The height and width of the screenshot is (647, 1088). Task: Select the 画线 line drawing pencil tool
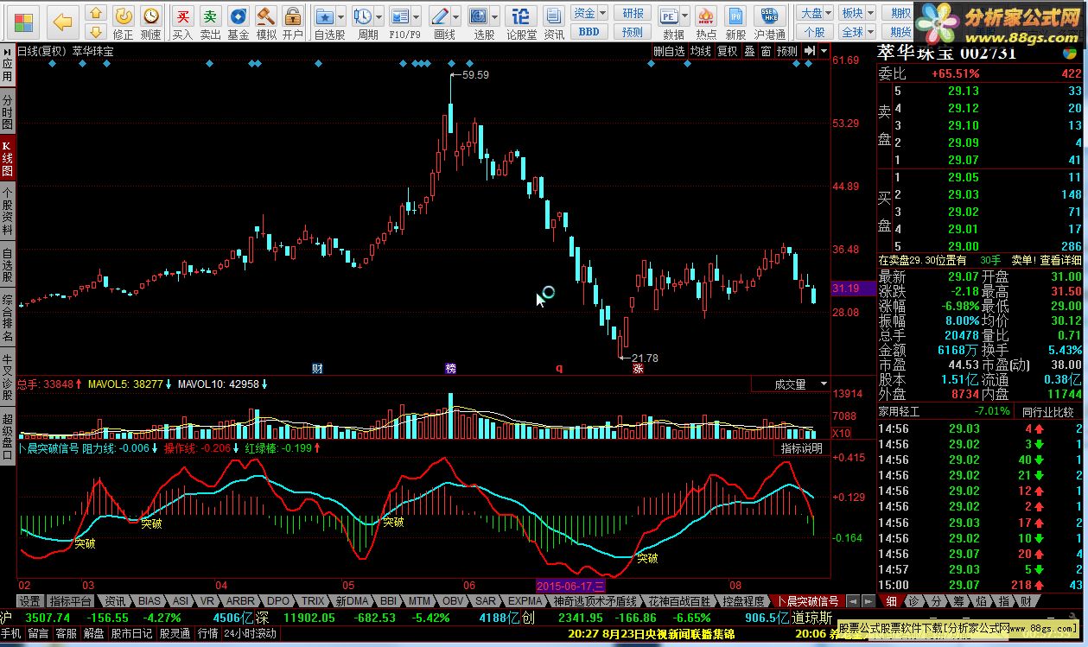(440, 16)
